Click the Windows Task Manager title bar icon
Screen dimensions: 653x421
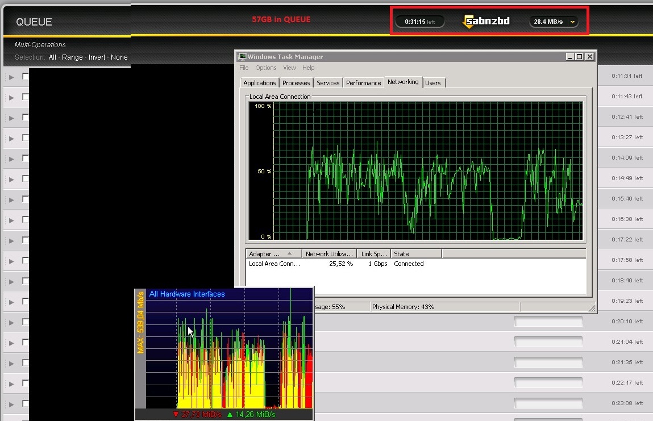242,57
